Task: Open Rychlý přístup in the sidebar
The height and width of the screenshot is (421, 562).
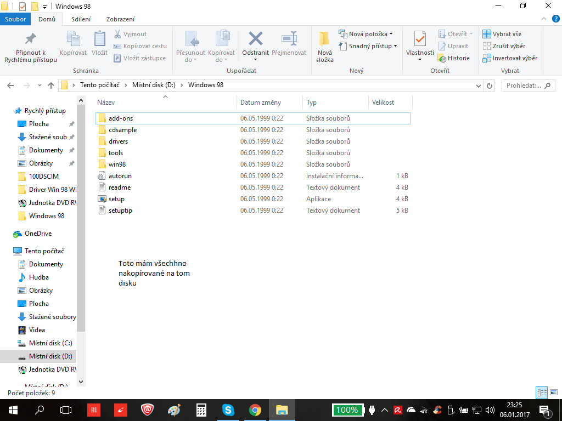Action: pos(40,111)
